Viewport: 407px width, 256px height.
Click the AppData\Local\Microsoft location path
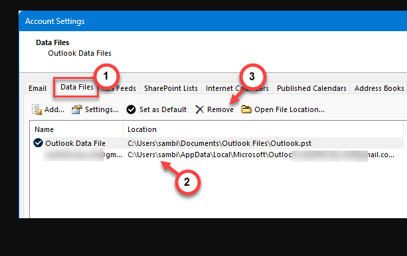(x=261, y=155)
